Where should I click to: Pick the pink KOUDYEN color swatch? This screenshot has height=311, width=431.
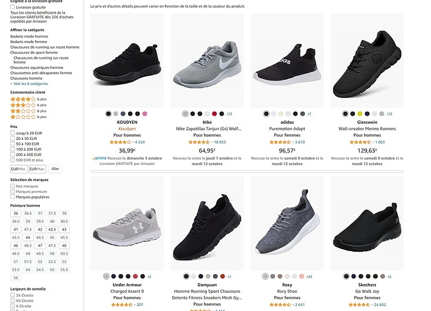145,114
